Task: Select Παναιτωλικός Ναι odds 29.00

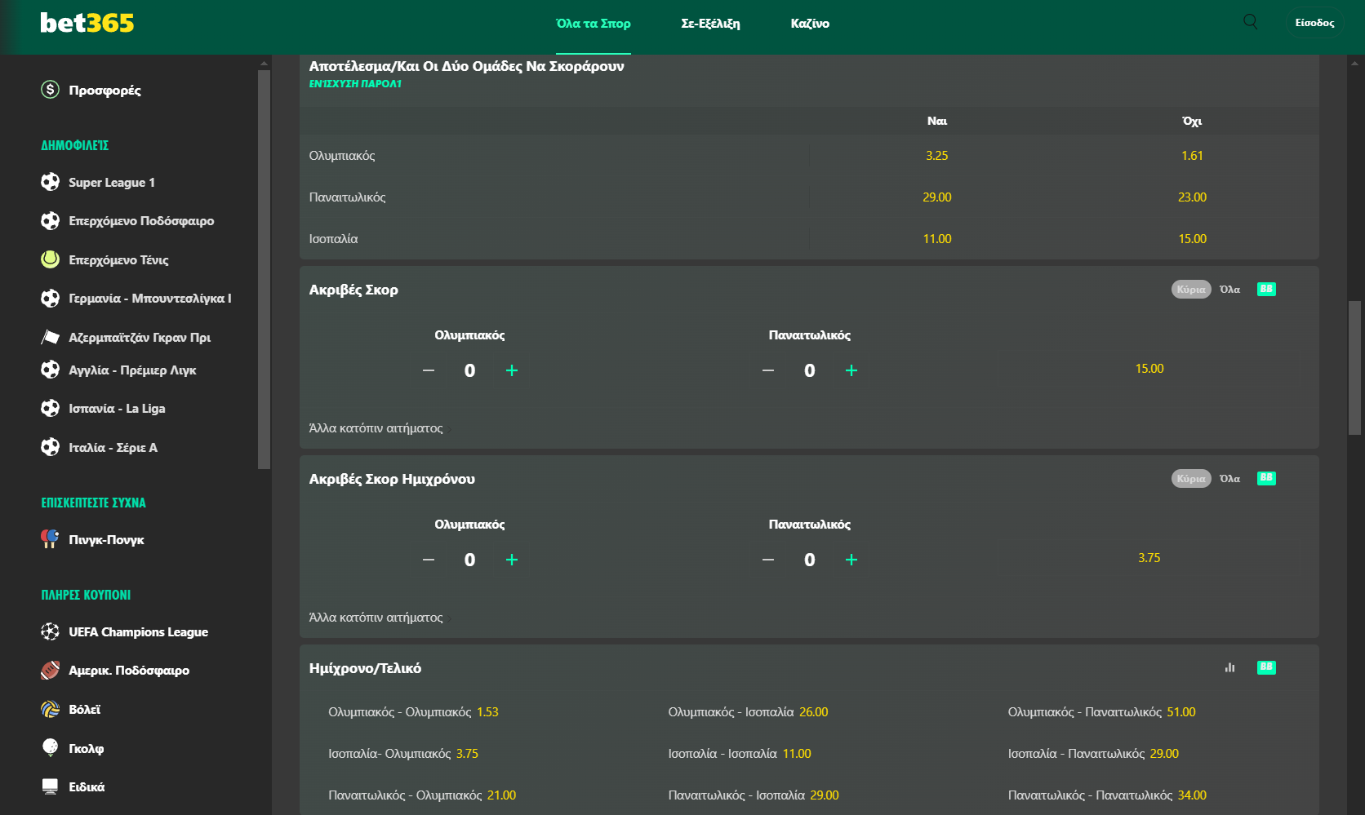Action: (x=937, y=197)
